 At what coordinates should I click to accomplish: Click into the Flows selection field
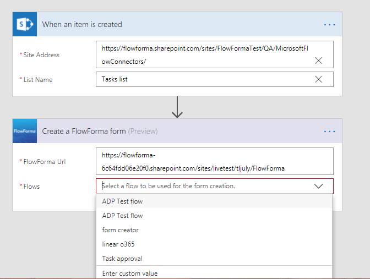coord(215,186)
